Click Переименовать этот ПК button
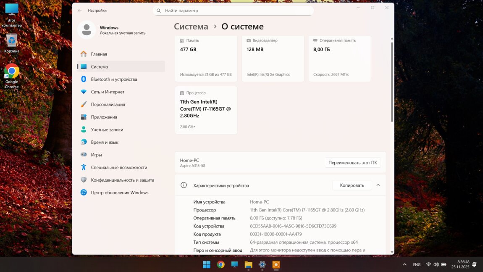Screen dimensions: 483x272 [x=352, y=163]
